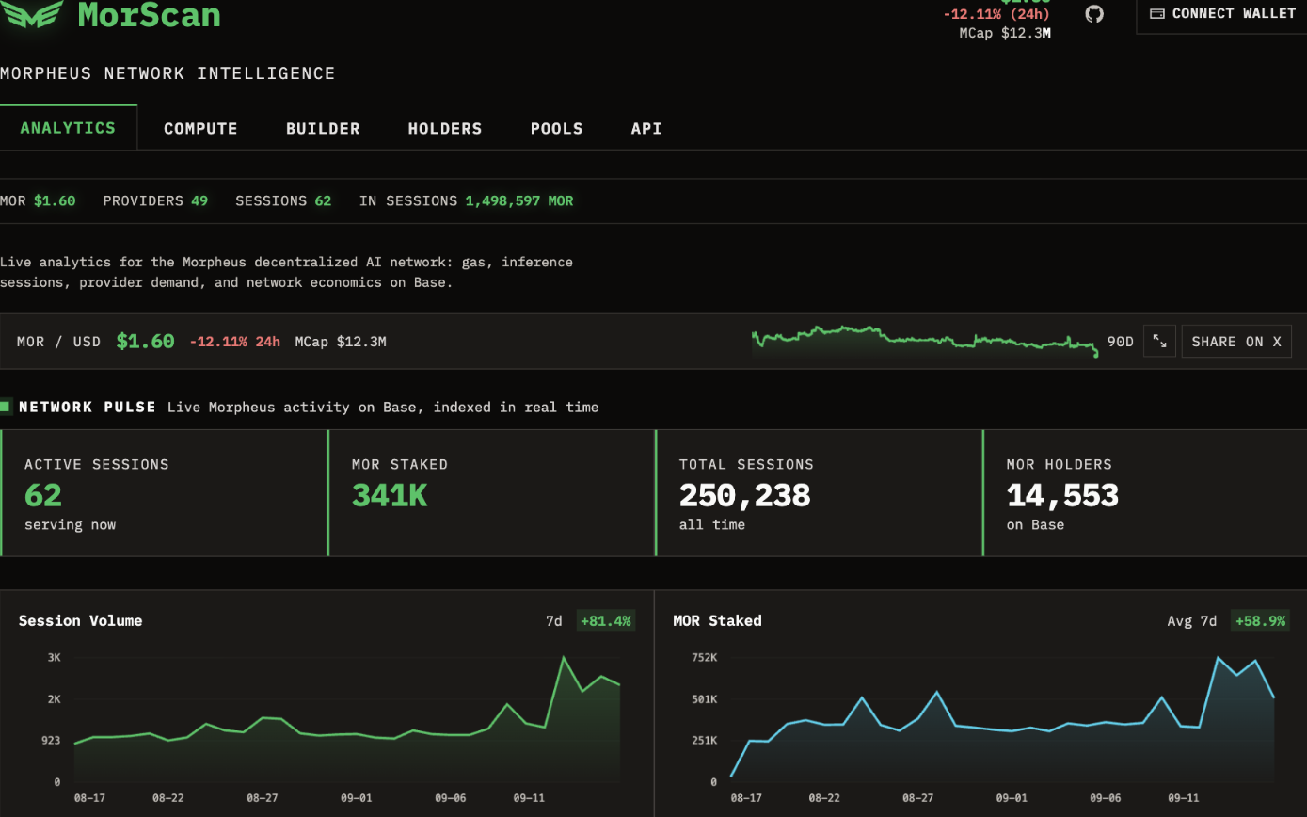Click the Session Volume chart title
The image size is (1307, 817).
click(81, 620)
